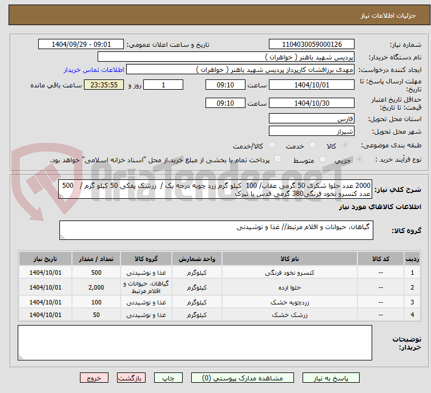
Task: Click the بازگشت back button
Action: (x=131, y=378)
